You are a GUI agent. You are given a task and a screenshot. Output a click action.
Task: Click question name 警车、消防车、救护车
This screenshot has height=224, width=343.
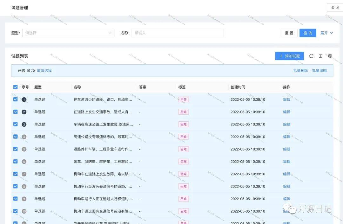click(x=103, y=162)
